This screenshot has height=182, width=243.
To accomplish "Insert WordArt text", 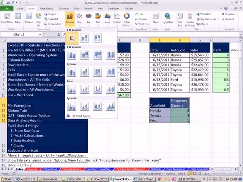I will pyautogui.click(x=204, y=14).
